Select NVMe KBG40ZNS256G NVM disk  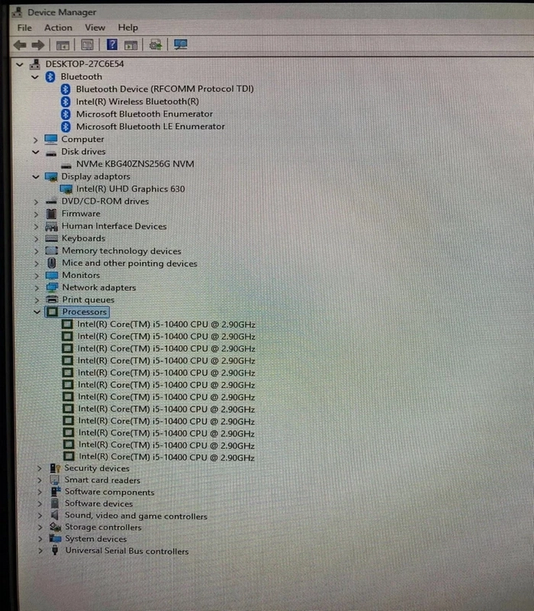click(x=135, y=164)
